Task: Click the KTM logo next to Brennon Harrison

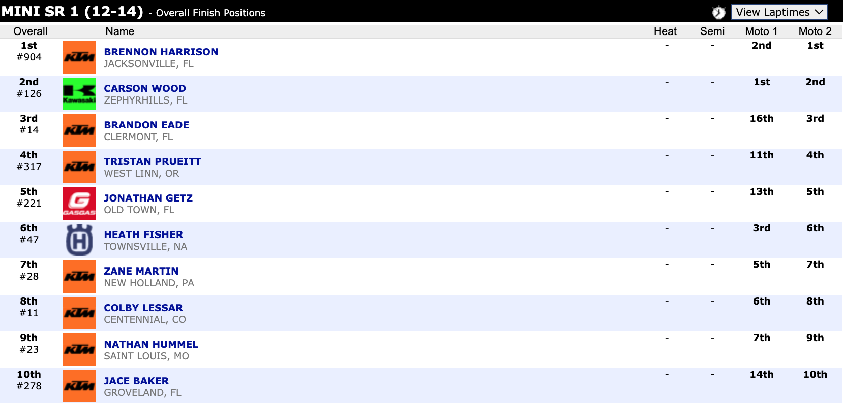Action: 79,57
